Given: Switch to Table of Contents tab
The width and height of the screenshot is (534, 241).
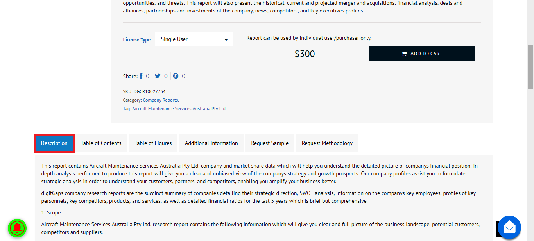Looking at the screenshot, I should pos(101,143).
